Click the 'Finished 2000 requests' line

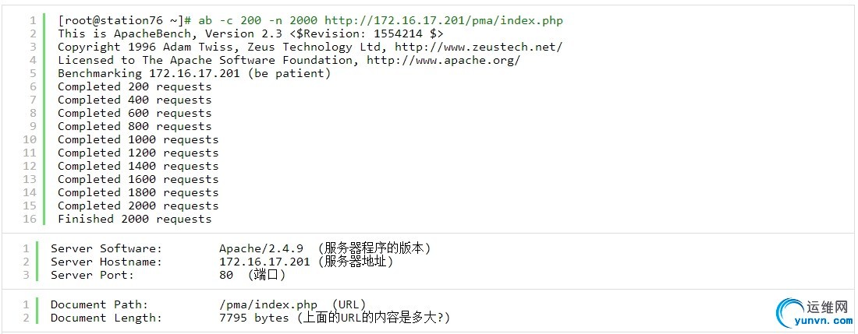point(134,219)
